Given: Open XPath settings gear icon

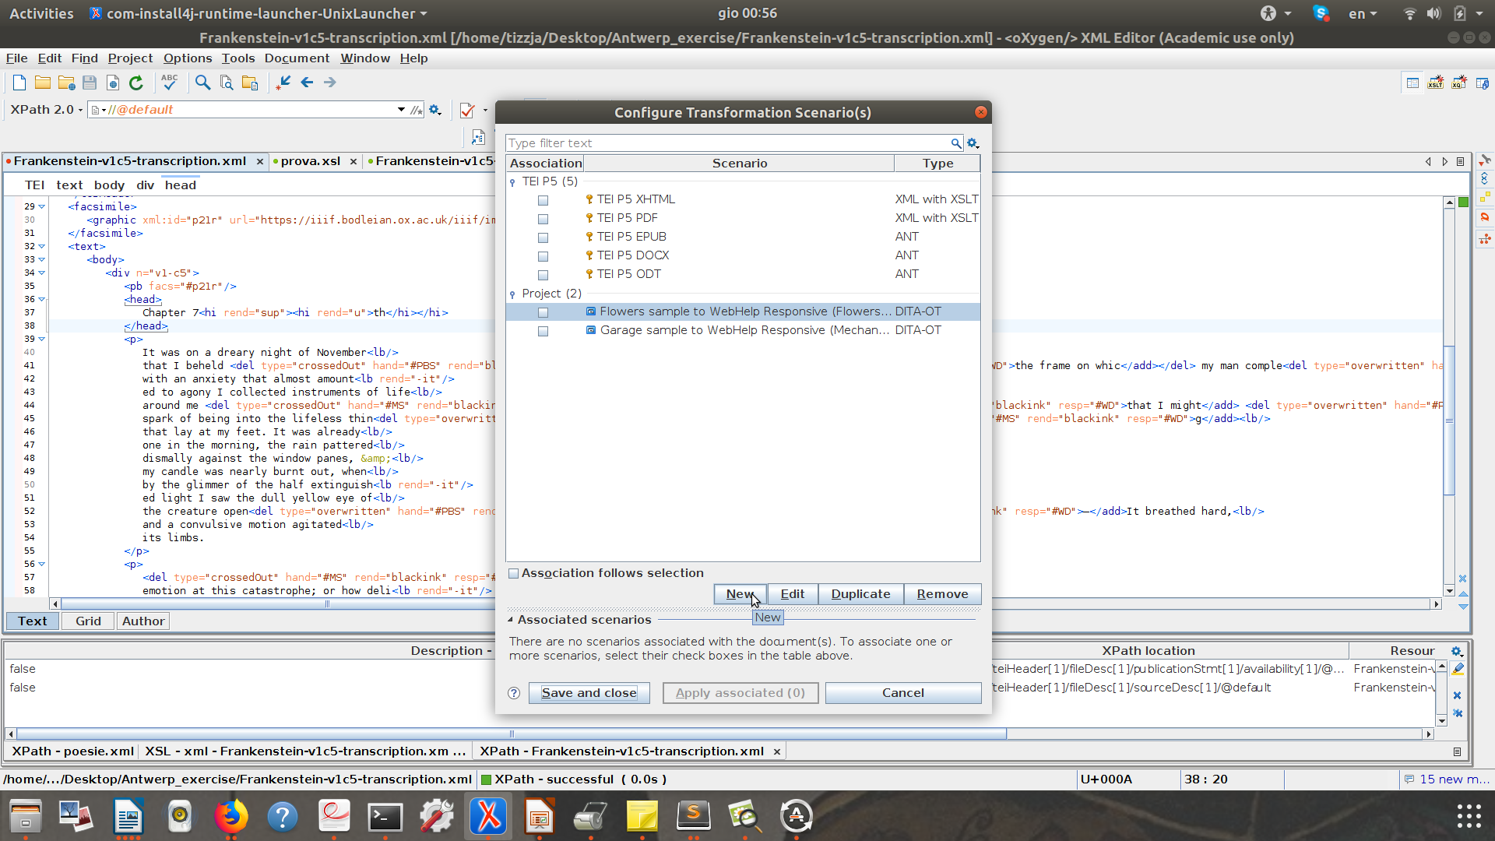Looking at the screenshot, I should click(435, 110).
